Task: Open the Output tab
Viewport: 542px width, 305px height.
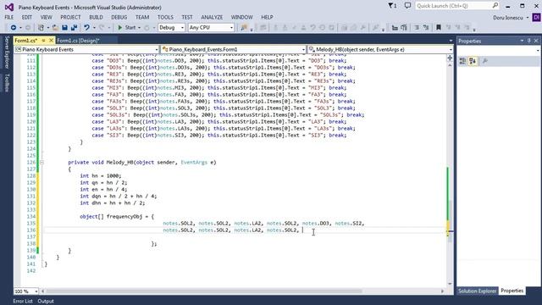Action: coord(46,302)
